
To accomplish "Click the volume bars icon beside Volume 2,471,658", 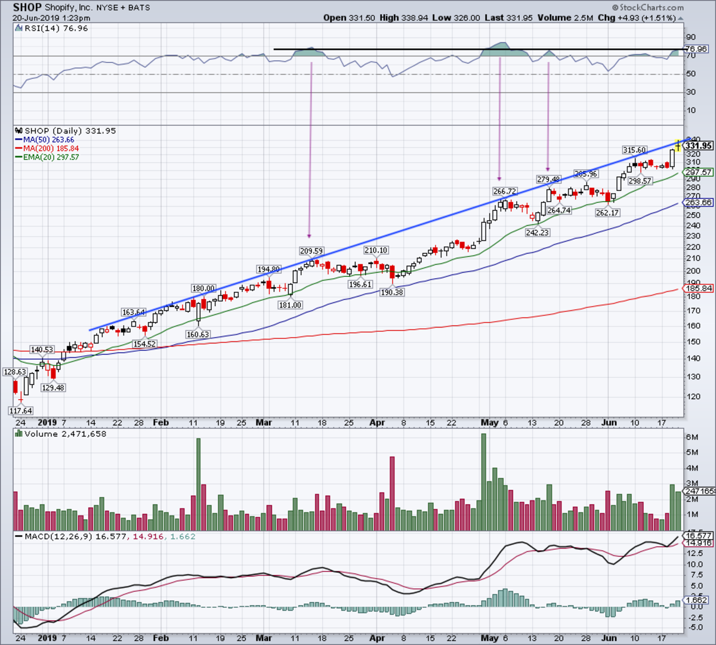I will (x=18, y=434).
